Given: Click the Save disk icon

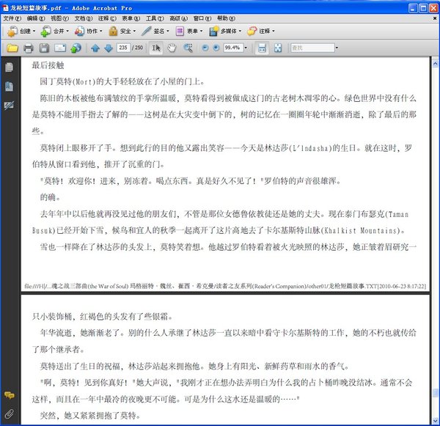Looking at the screenshot, I should pyautogui.click(x=44, y=48).
